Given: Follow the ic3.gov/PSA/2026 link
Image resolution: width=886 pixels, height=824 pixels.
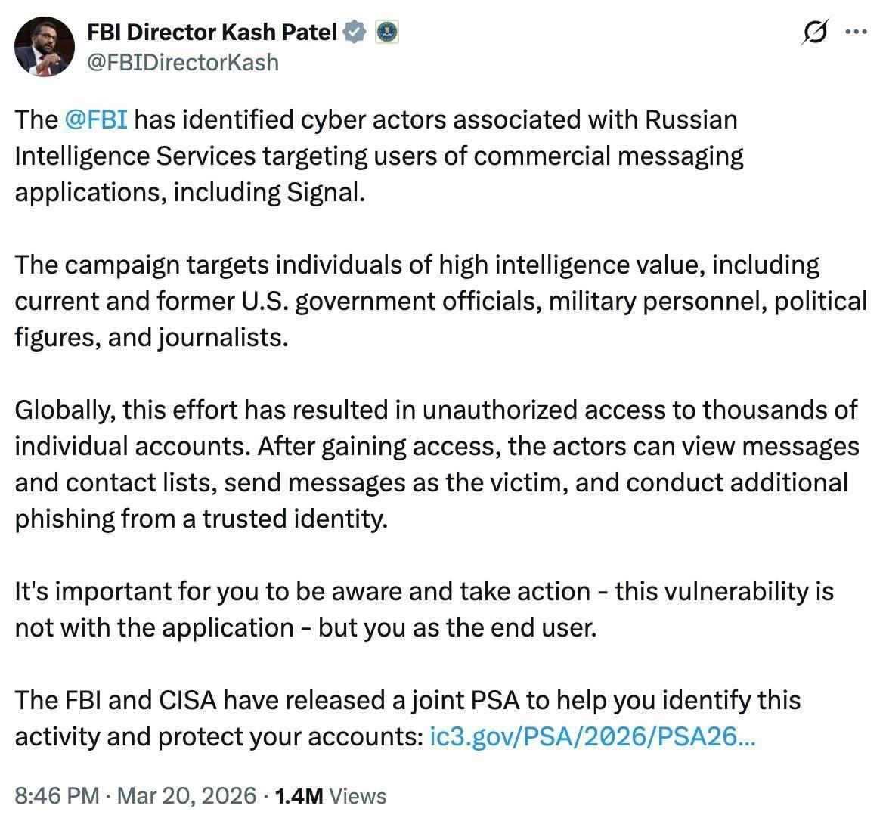Looking at the screenshot, I should (592, 736).
